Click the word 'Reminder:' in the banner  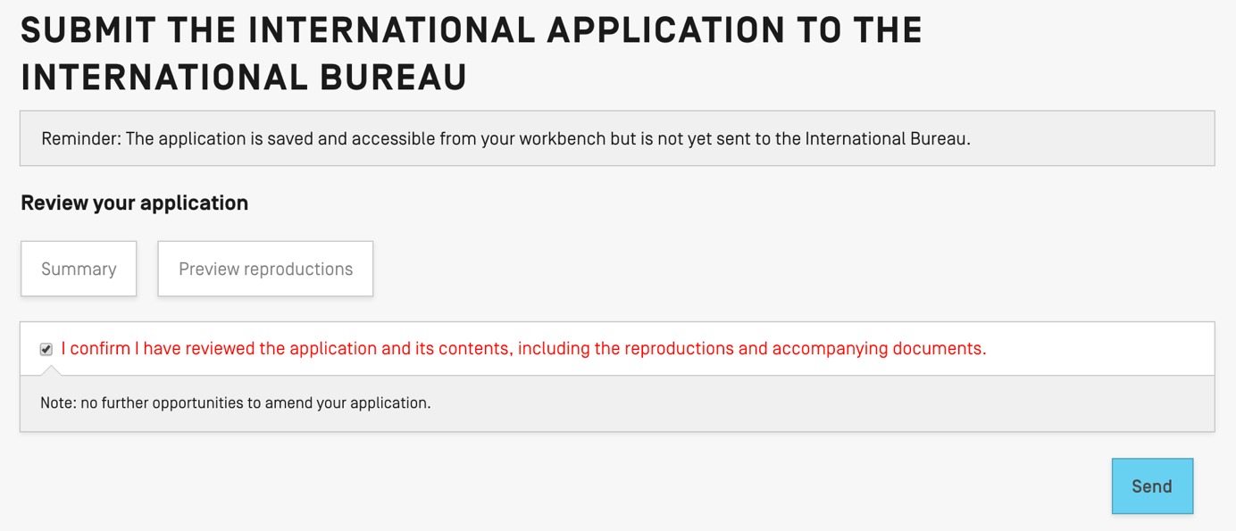[x=80, y=138]
